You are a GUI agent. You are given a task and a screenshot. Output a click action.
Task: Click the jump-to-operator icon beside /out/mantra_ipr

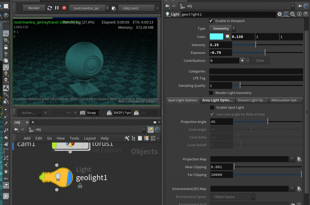click(114, 8)
